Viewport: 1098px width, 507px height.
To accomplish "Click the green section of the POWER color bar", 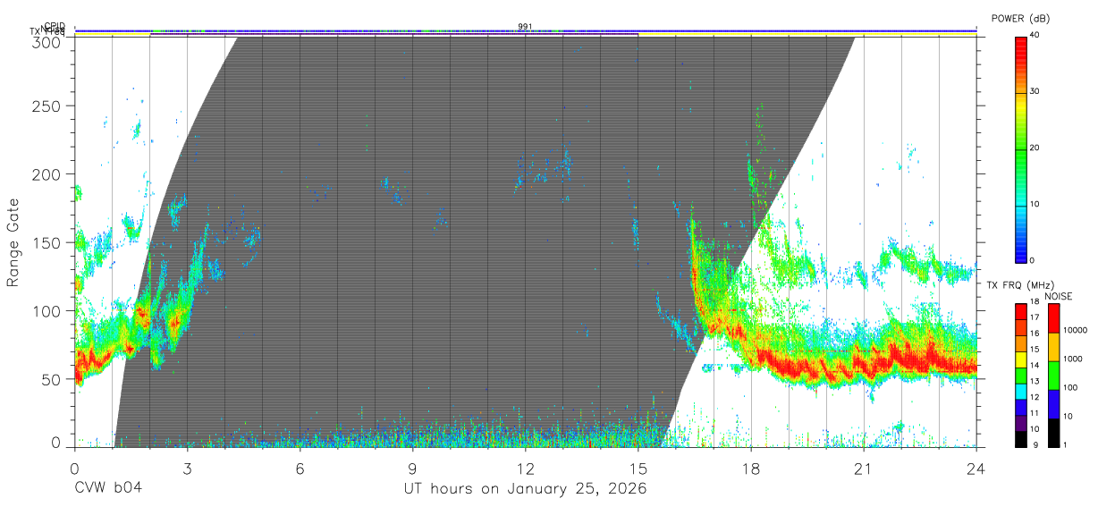I will click(x=1020, y=148).
